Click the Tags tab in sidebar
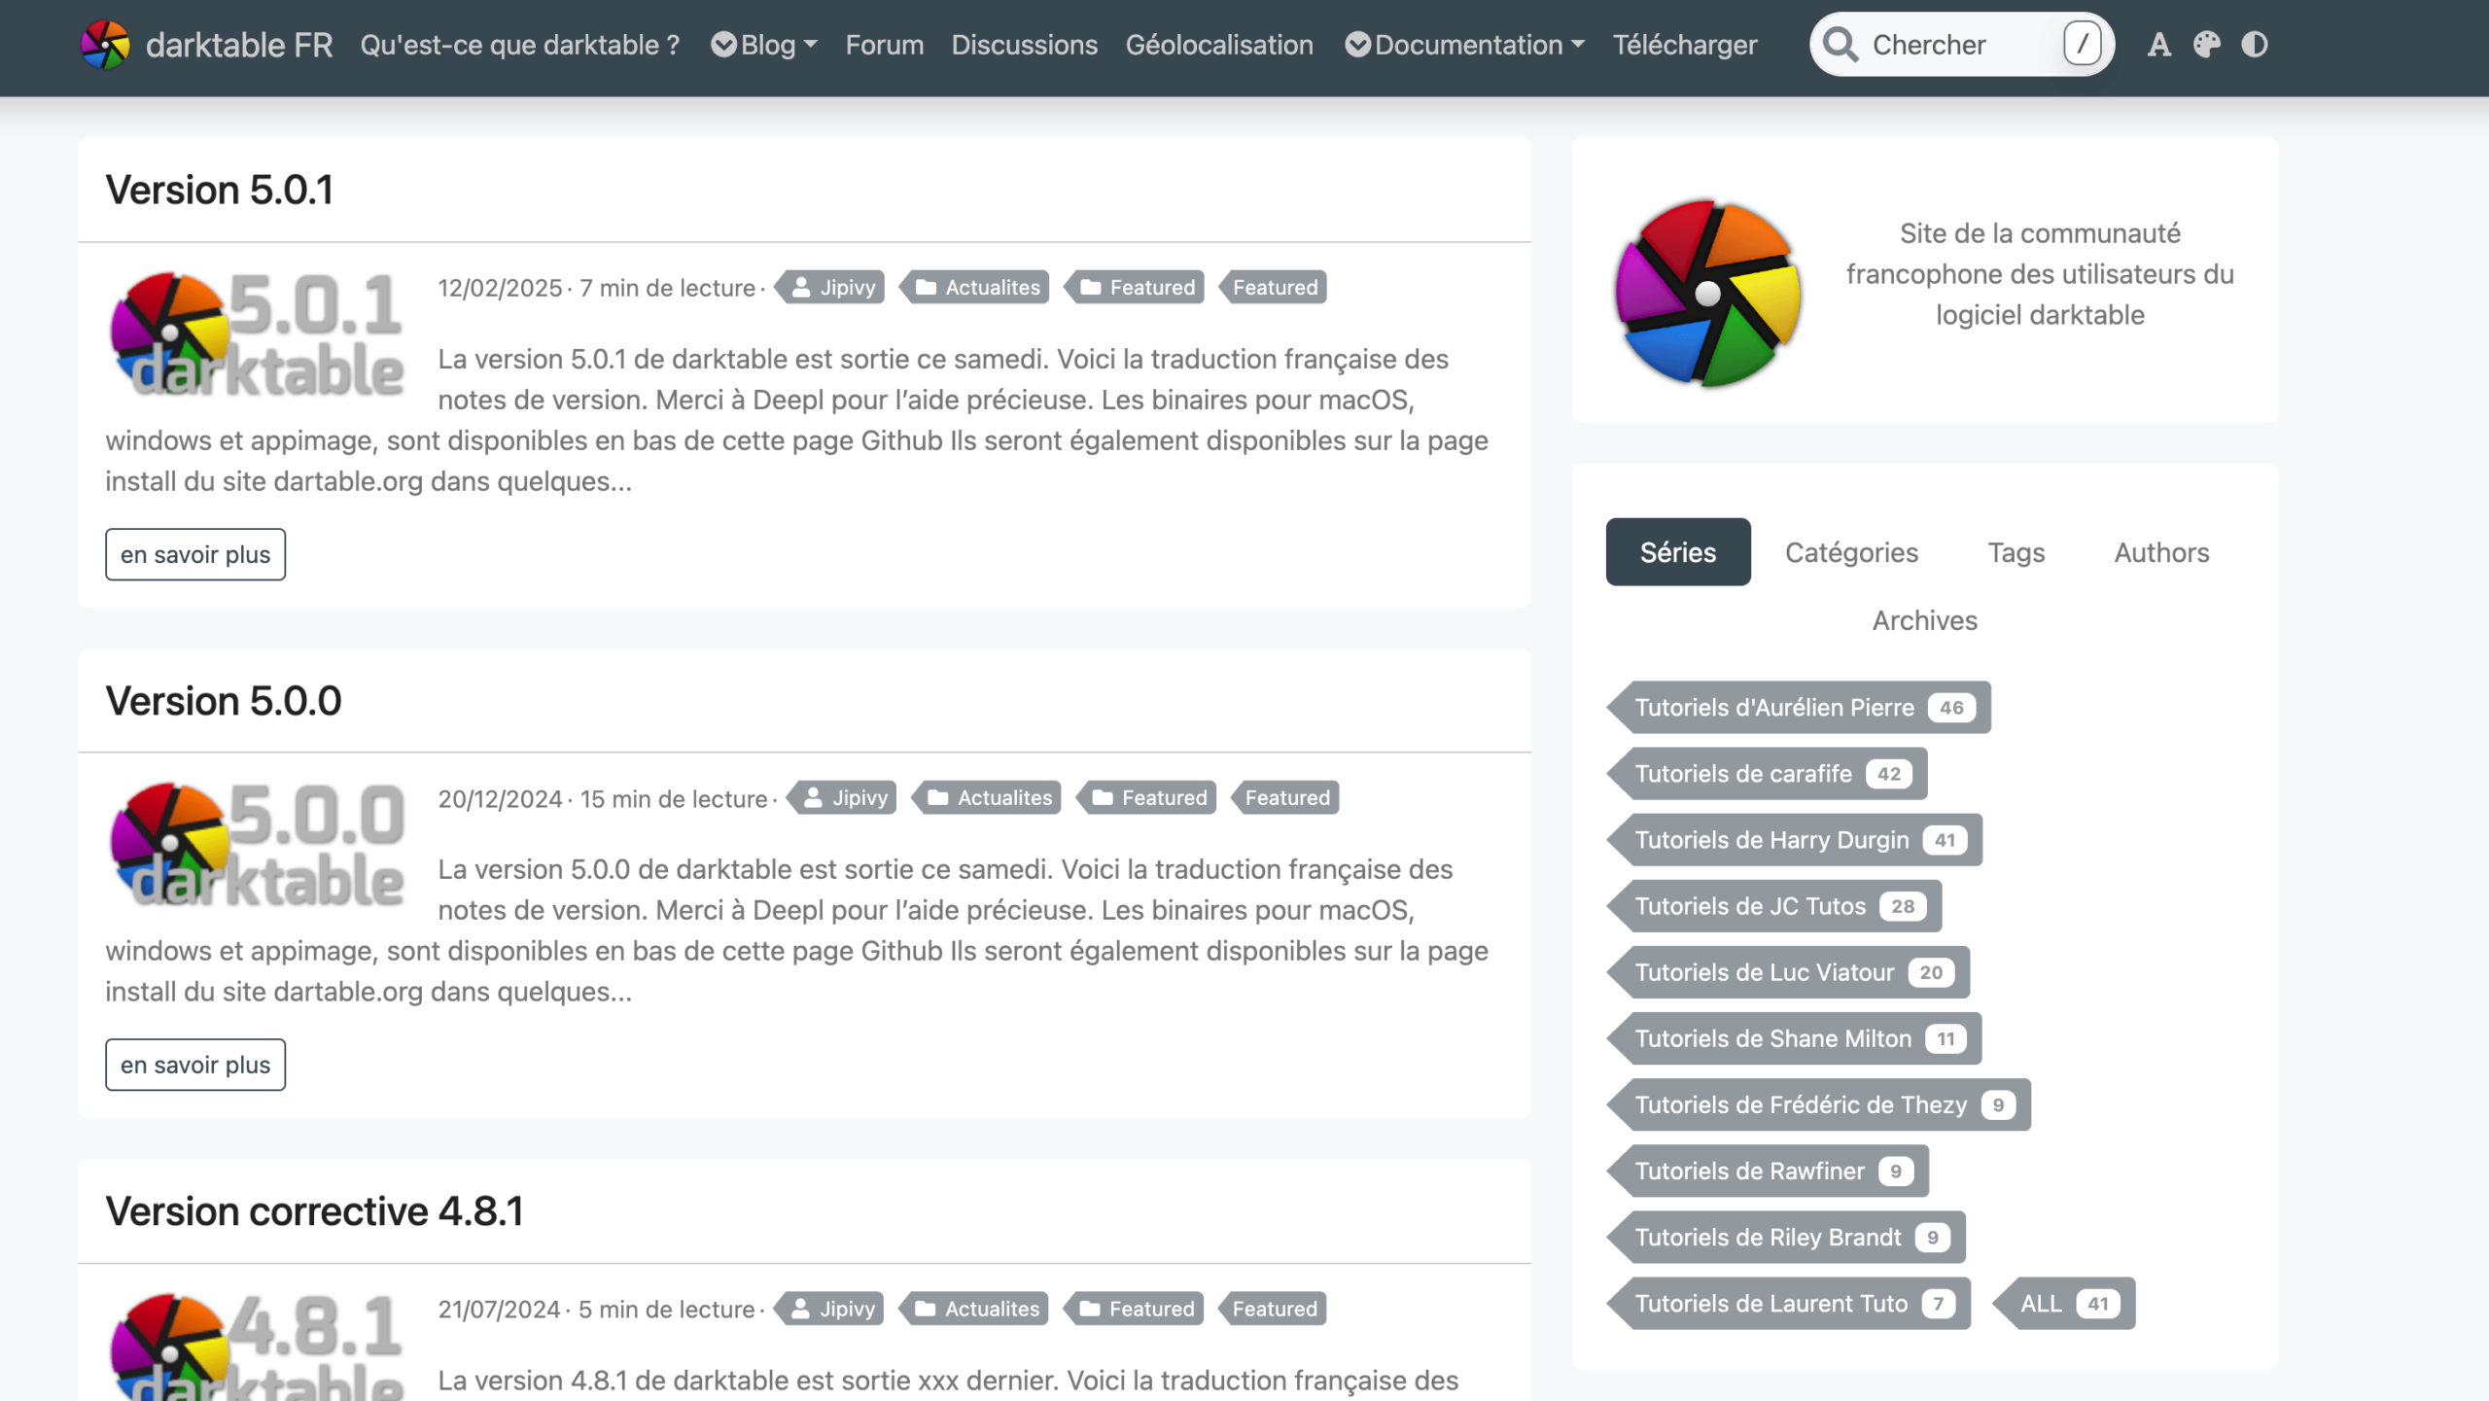Screen dimensions: 2489x1401 (x=2016, y=552)
